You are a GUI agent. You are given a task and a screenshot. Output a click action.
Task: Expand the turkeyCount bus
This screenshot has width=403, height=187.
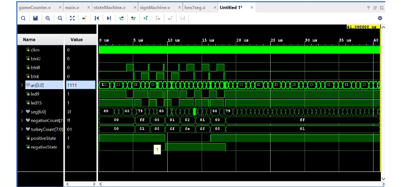22,129
